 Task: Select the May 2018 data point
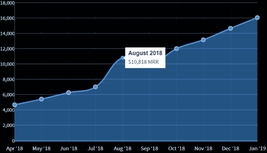[x=41, y=99]
